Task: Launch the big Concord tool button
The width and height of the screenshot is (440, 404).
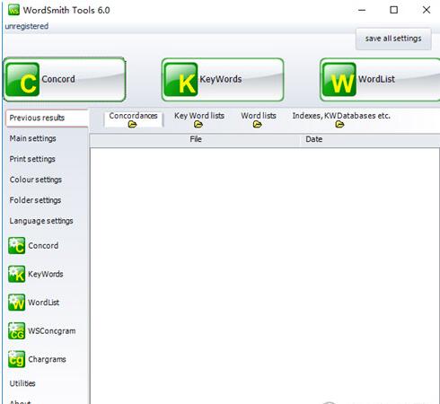Action: point(65,80)
